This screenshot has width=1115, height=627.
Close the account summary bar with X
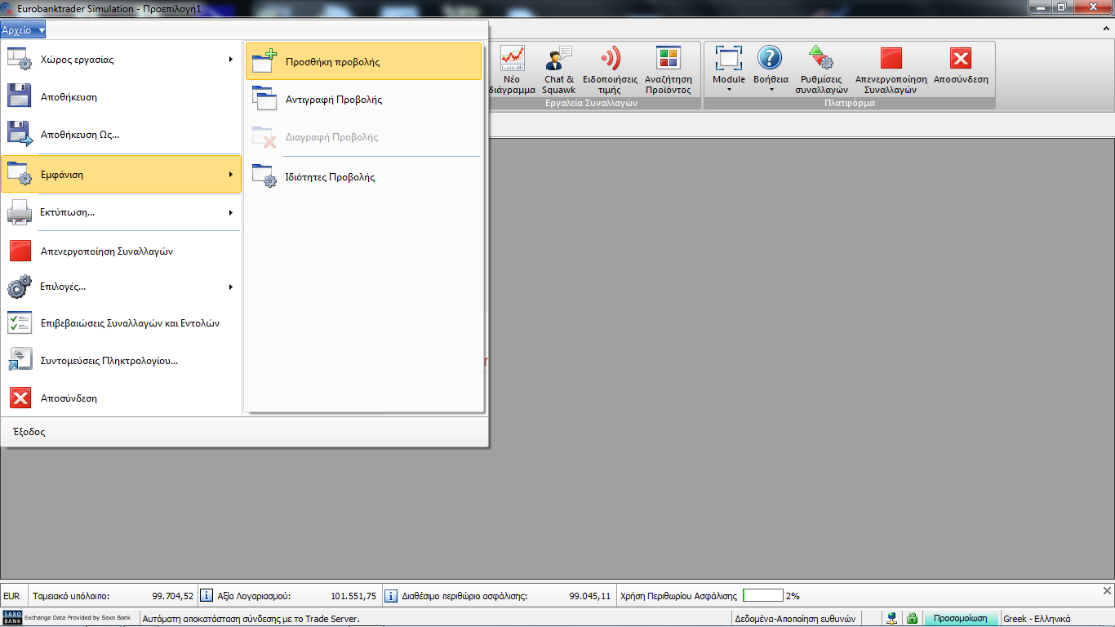(1107, 591)
